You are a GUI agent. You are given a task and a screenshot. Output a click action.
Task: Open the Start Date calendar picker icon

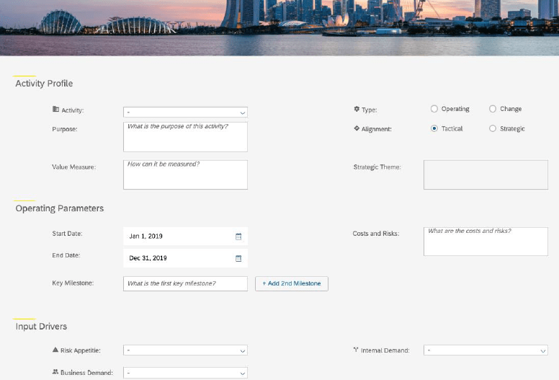[x=238, y=237]
